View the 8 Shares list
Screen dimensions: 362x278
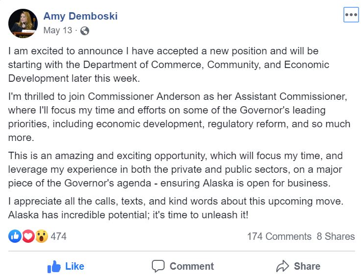click(x=336, y=236)
